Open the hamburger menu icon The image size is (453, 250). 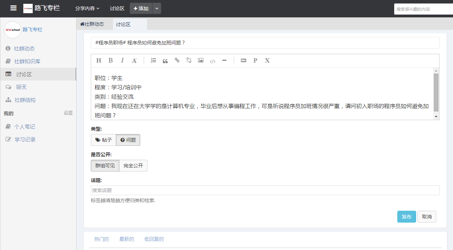(x=13, y=8)
